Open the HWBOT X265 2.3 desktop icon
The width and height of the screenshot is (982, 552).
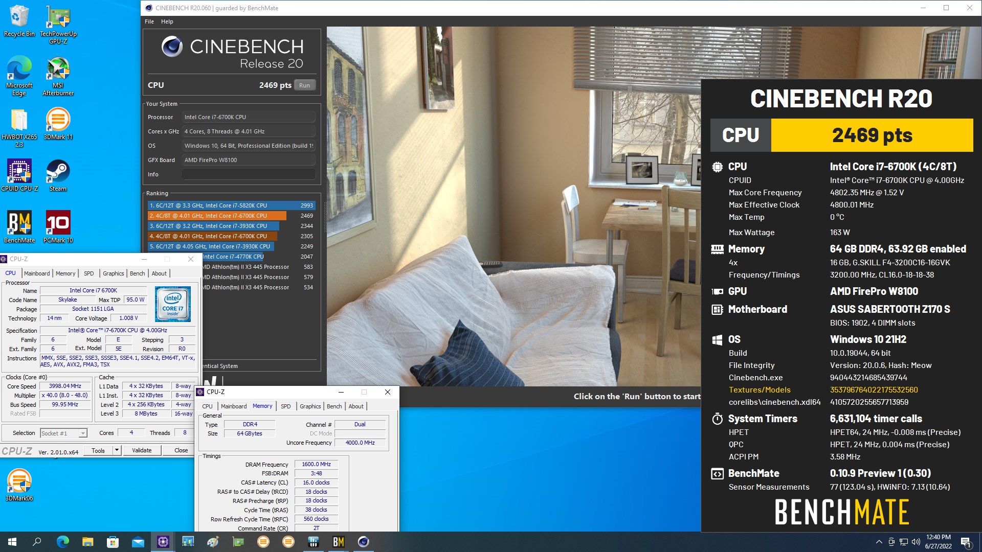(19, 127)
